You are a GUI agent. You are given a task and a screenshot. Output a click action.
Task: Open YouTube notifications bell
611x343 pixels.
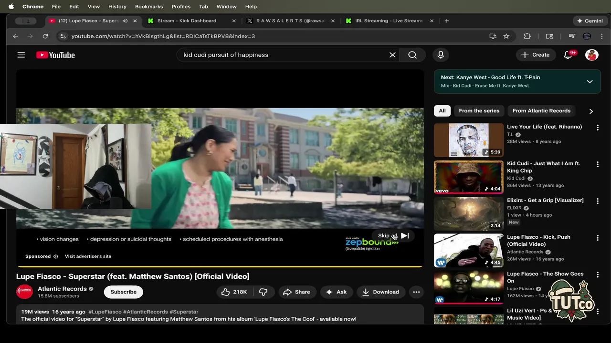click(568, 55)
